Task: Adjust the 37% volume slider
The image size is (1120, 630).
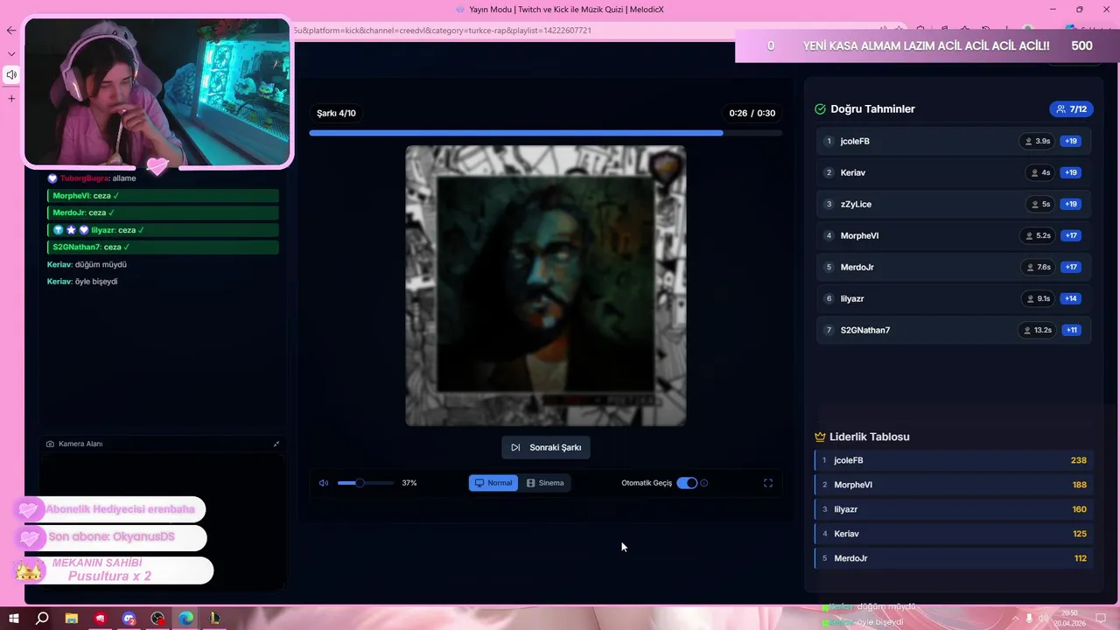Action: (x=365, y=483)
